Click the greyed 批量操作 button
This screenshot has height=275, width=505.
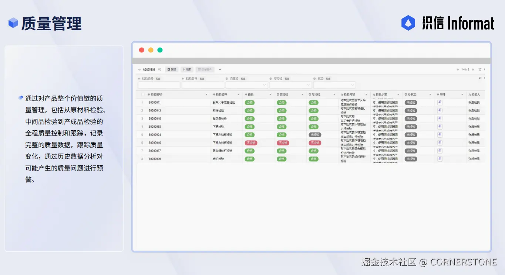pos(205,69)
